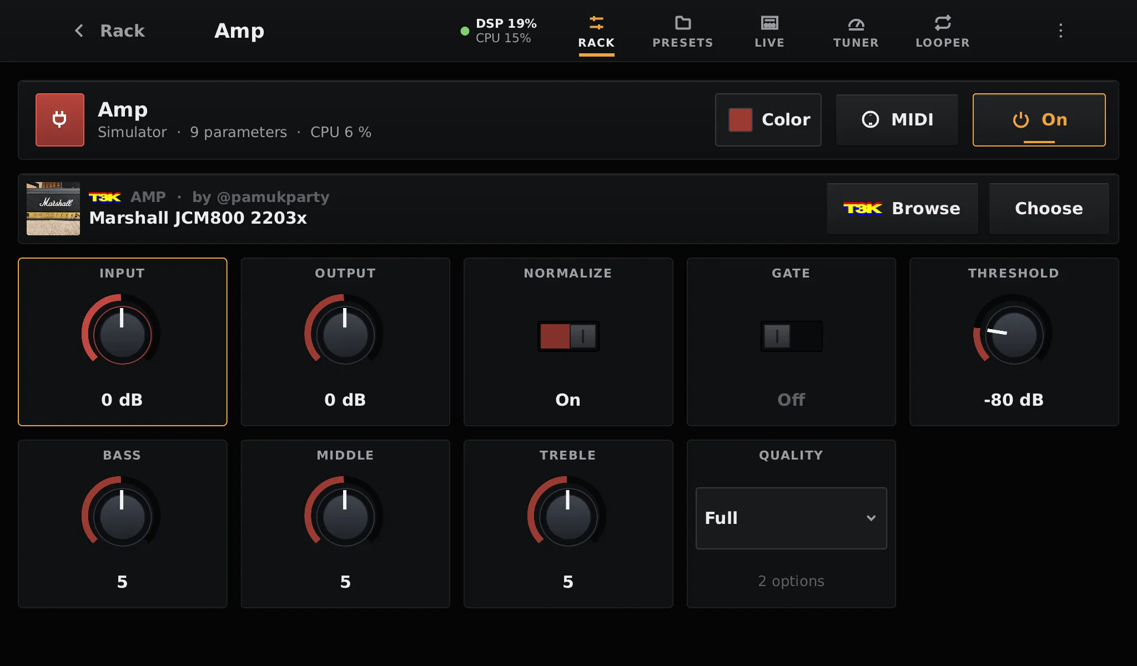Click the GATE Off status text
Screen dimensions: 1137x666
click(791, 400)
